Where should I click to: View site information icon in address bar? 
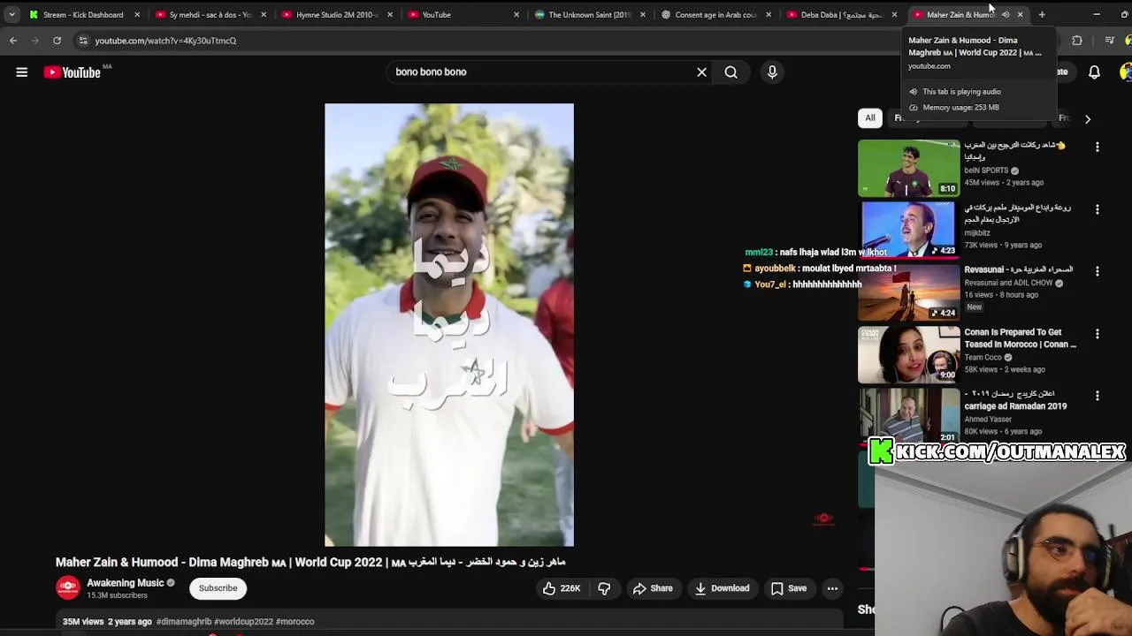tap(82, 41)
